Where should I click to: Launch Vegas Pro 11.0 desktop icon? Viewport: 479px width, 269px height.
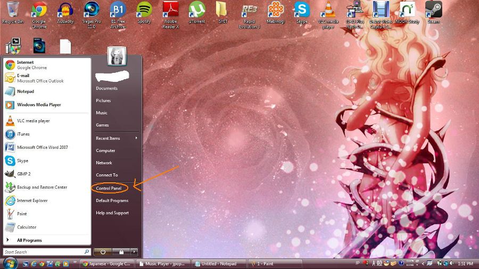[x=92, y=11]
